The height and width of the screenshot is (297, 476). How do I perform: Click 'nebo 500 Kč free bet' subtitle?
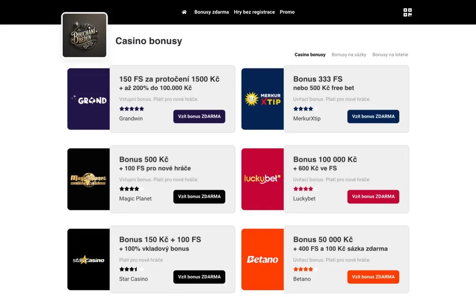324,88
